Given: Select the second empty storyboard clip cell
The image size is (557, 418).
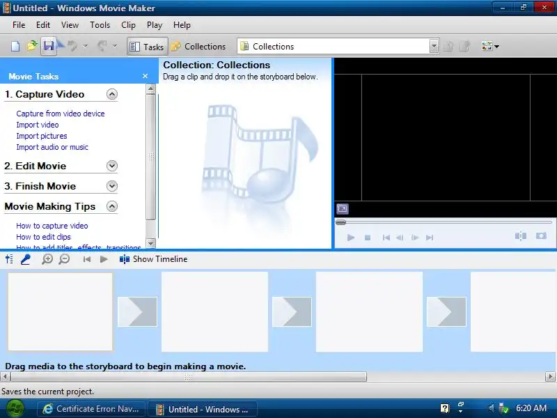Looking at the screenshot, I should coord(214,311).
